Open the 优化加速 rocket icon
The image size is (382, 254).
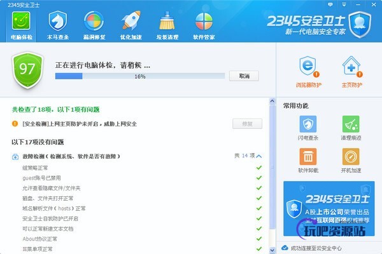point(131,20)
